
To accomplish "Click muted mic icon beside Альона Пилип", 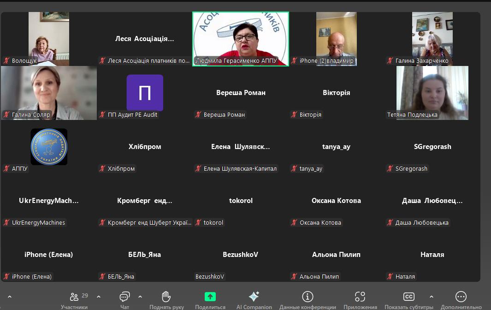I will (294, 276).
